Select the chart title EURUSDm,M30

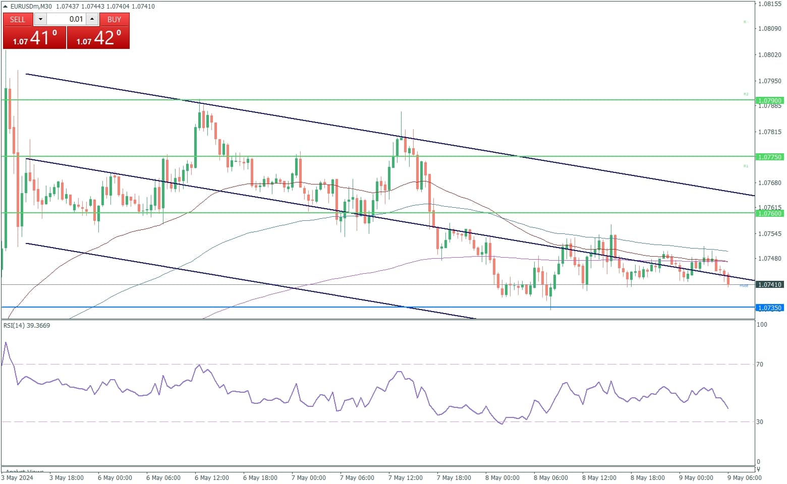[32, 7]
